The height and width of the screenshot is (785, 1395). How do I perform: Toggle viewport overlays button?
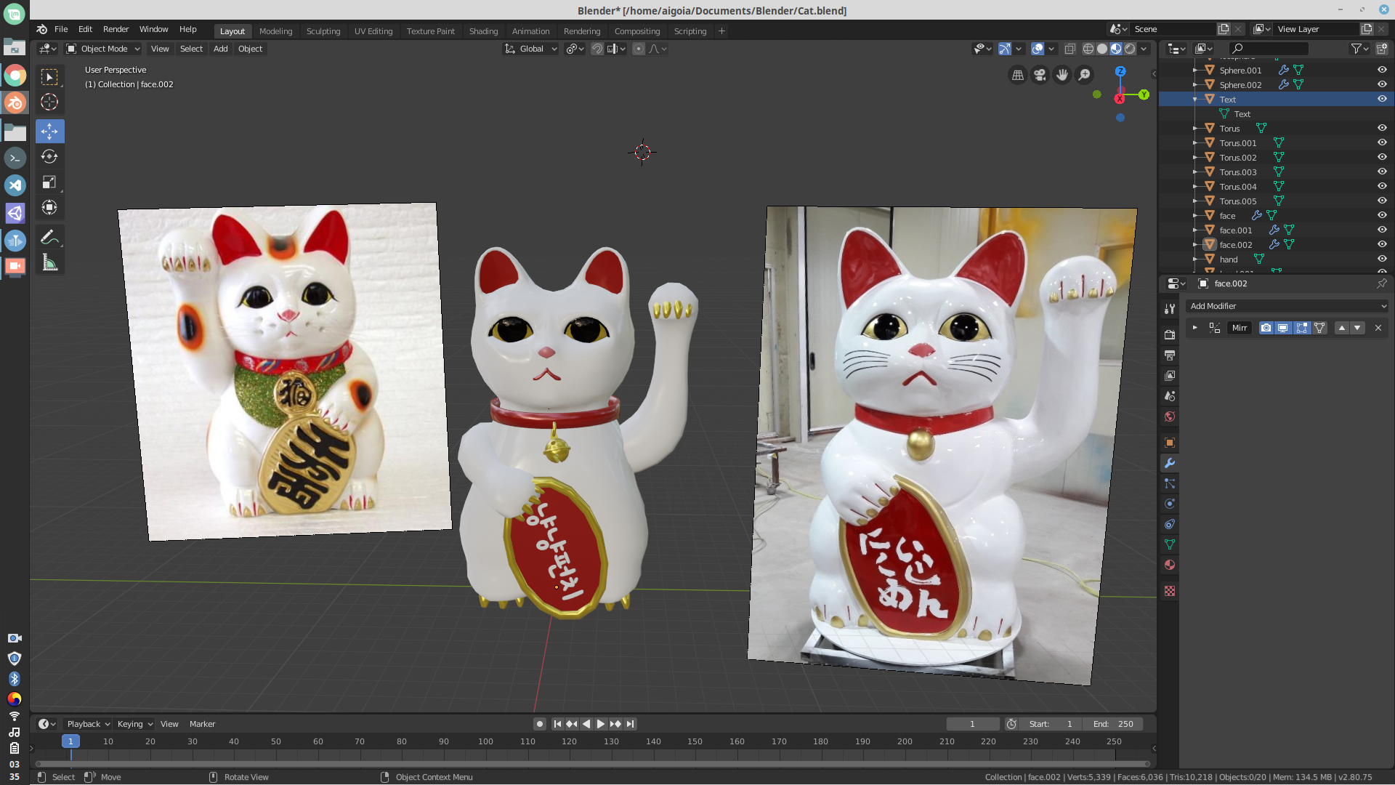[x=1038, y=49]
